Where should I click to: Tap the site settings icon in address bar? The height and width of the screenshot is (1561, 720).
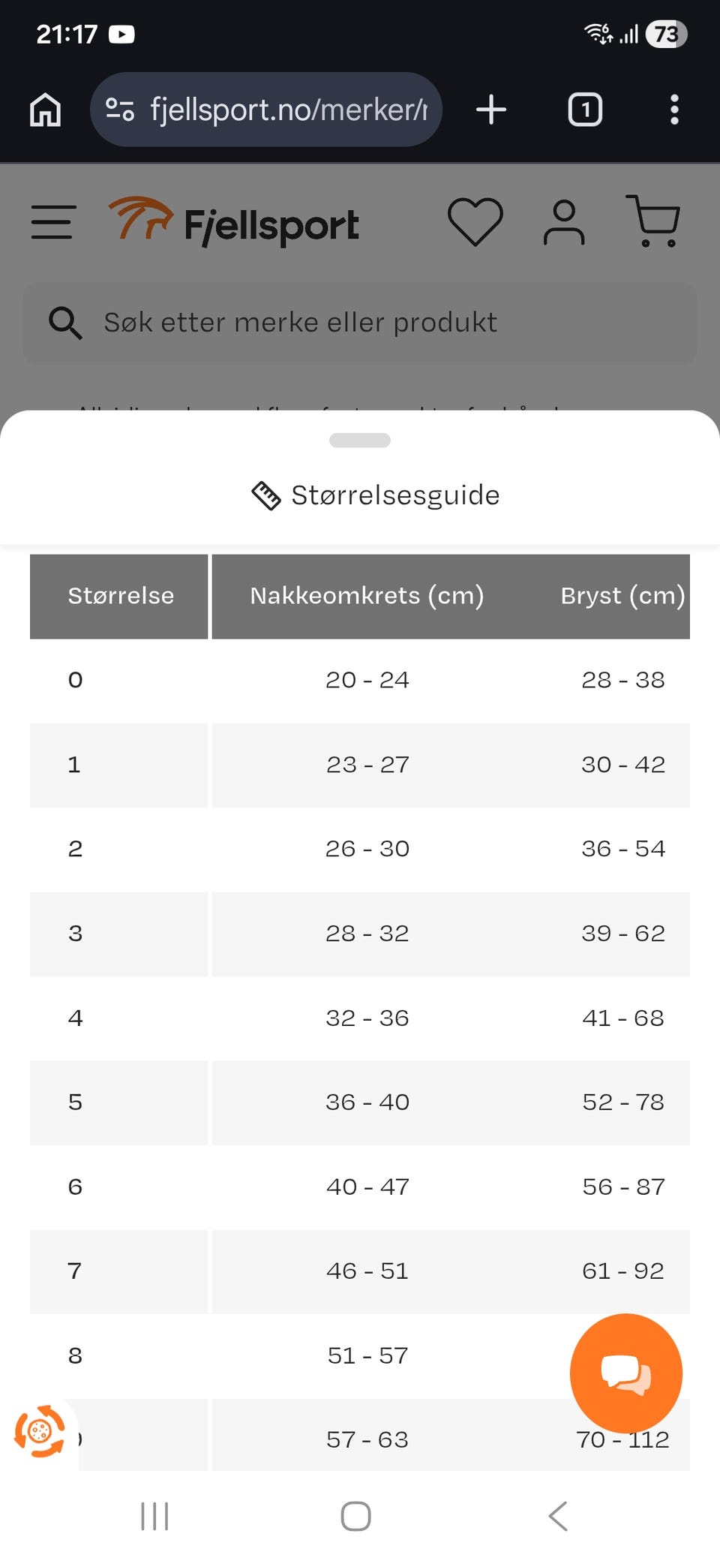coord(120,110)
